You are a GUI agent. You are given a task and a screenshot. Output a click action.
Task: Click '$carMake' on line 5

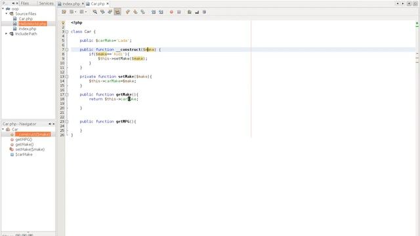[105, 41]
